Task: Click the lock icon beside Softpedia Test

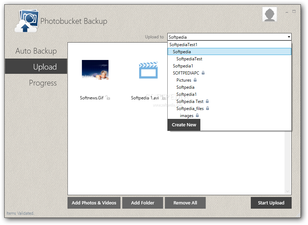Action: pos(207,101)
